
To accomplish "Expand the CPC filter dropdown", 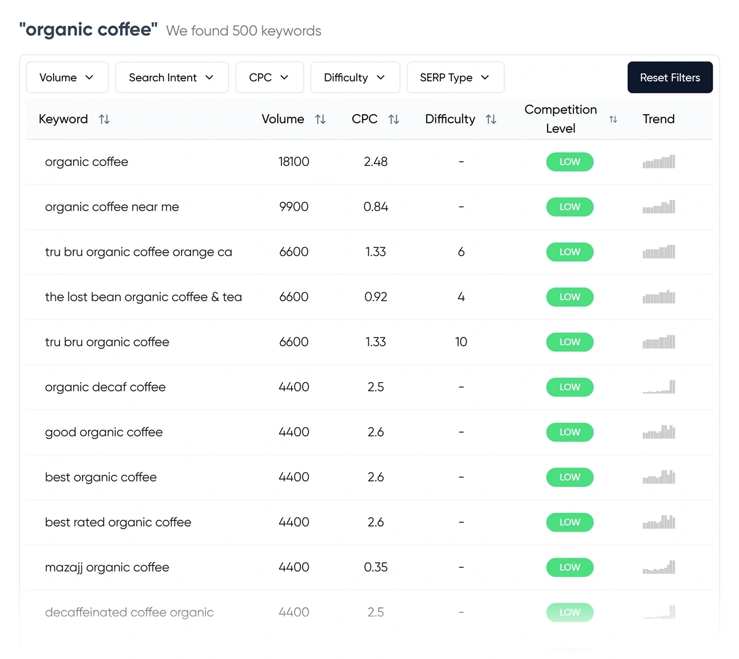I will (269, 77).
